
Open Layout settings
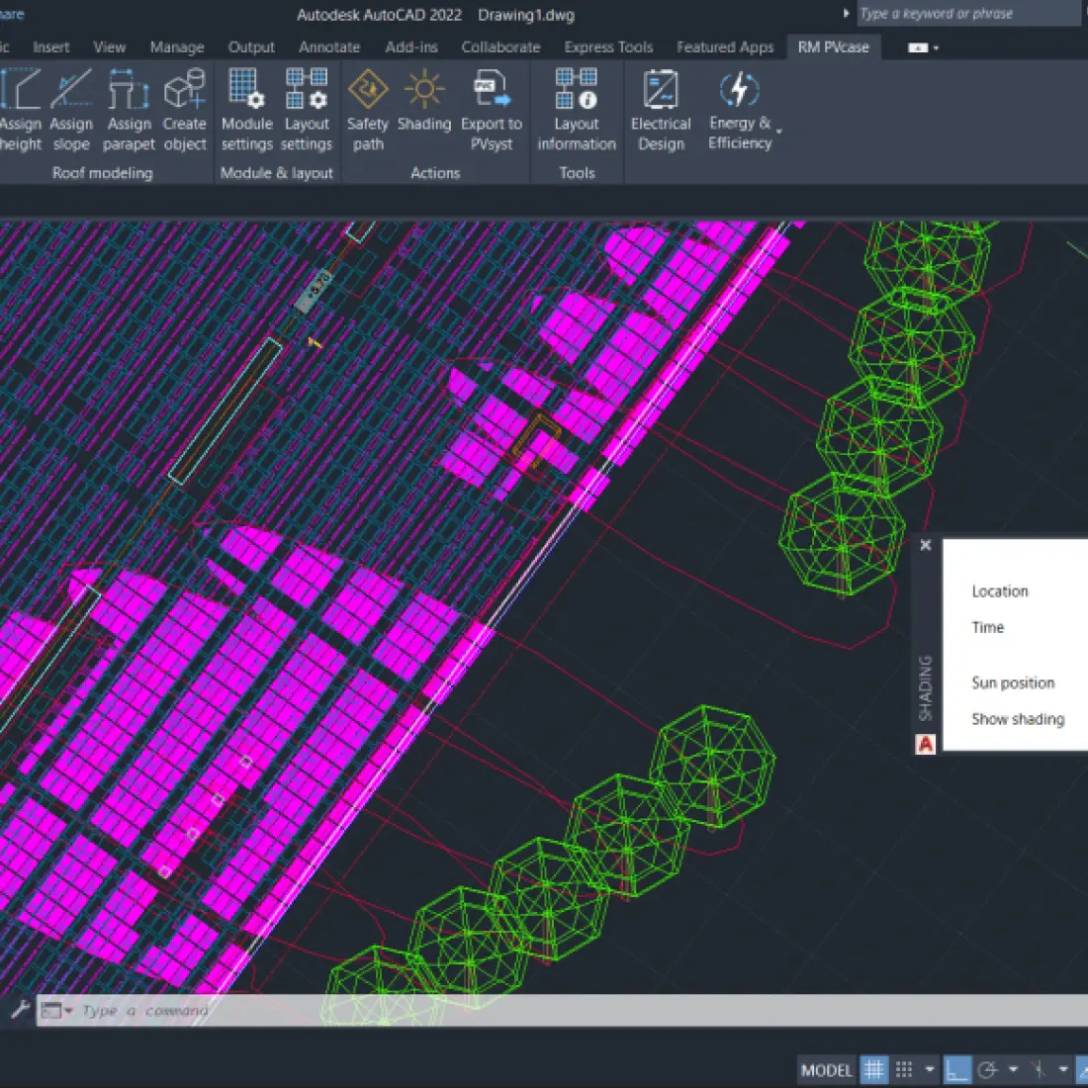tap(307, 110)
